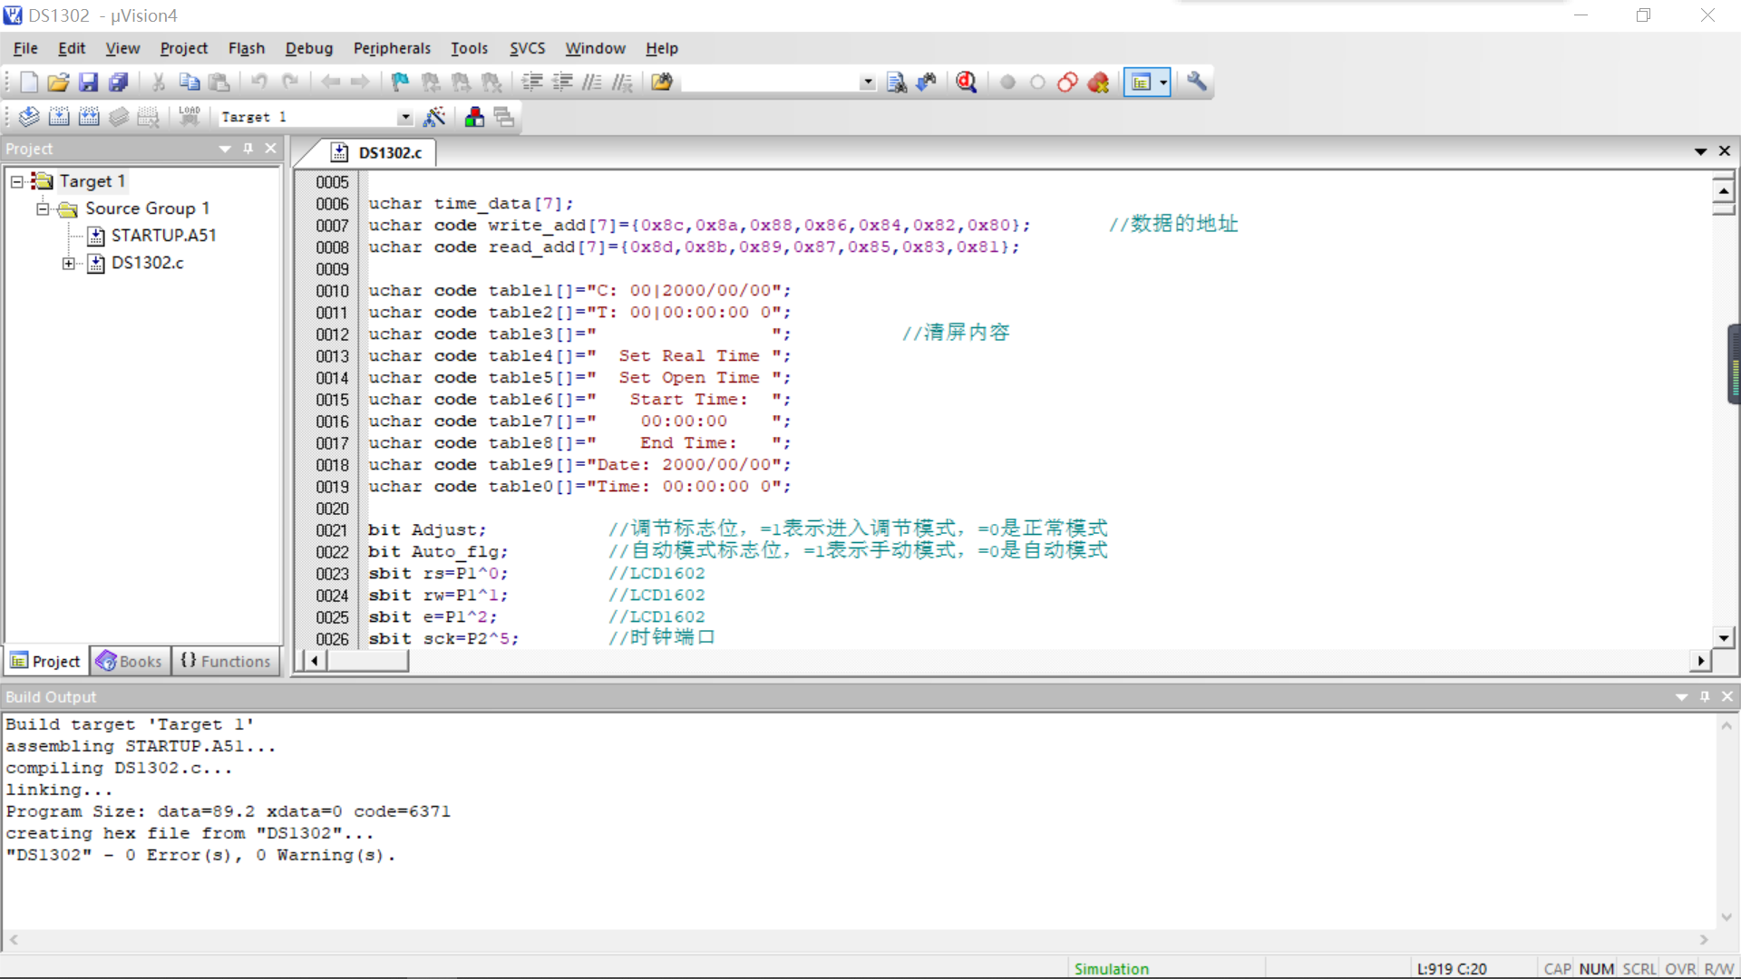Click the Navigate Backwards arrow icon

(x=330, y=82)
